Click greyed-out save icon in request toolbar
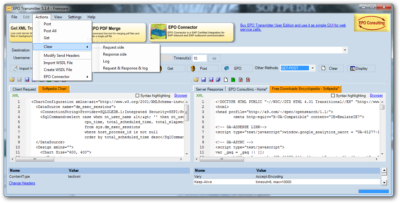 pyautogui.click(x=19, y=80)
